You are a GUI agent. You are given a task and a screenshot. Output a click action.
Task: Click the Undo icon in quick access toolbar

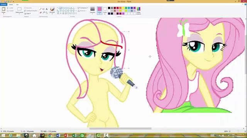tap(8, 1)
